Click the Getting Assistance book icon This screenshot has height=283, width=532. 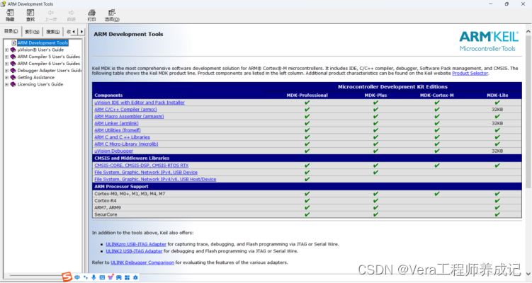[x=13, y=77]
